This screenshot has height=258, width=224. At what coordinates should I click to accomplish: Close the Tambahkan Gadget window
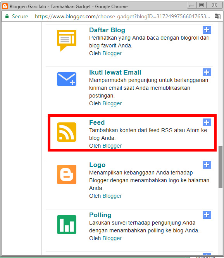214,5
